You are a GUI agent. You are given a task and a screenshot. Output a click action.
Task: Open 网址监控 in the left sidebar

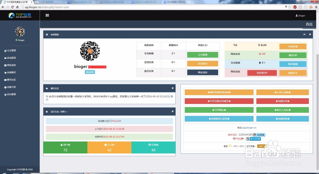click(x=10, y=65)
